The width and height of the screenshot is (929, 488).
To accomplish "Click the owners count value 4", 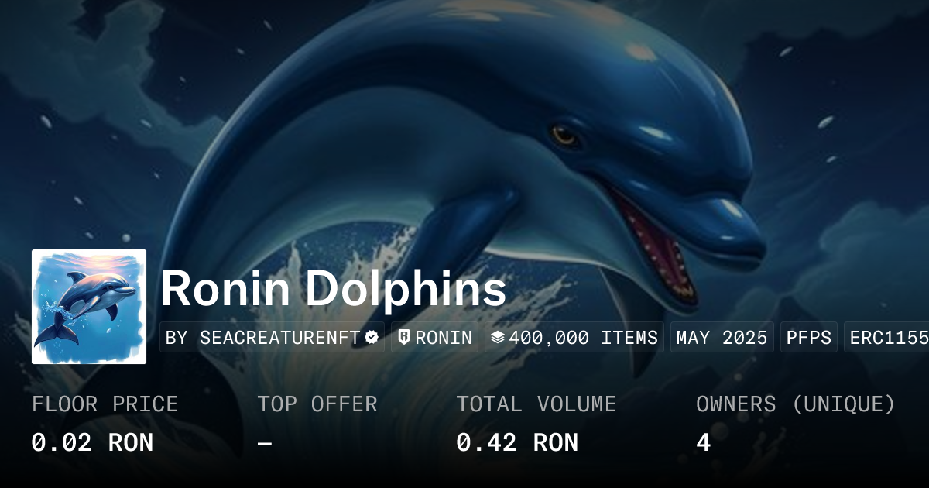I will click(703, 442).
